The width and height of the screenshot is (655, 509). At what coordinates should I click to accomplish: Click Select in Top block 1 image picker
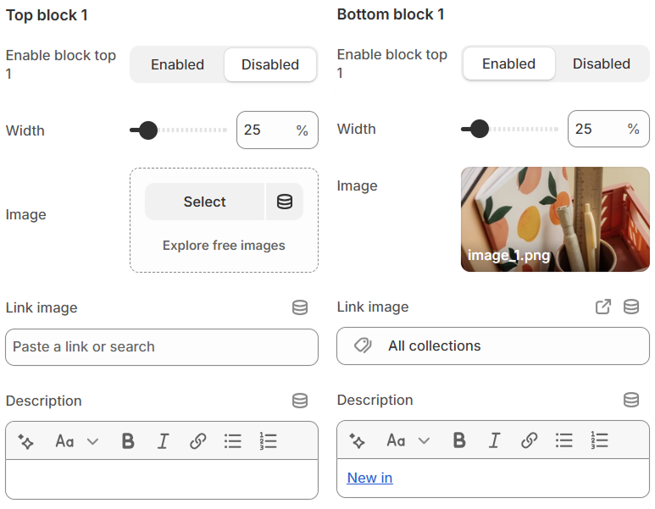coord(205,202)
